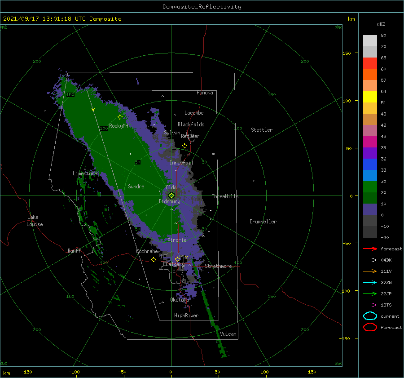
Task: Click the green swatch between 30 and 20 dBZ
Action: pos(370,187)
